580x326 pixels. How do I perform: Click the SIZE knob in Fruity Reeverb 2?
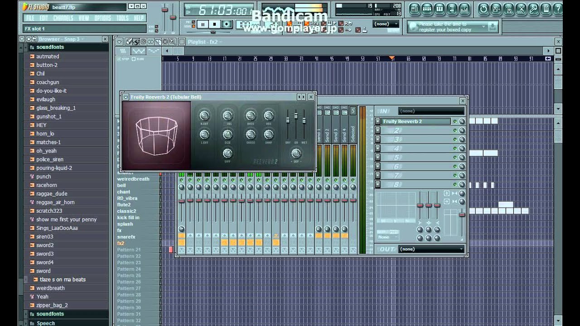click(227, 134)
